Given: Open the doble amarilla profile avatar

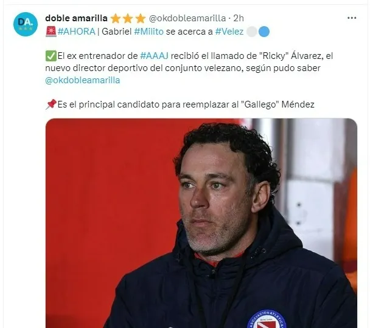Looking at the screenshot, I should [x=26, y=24].
